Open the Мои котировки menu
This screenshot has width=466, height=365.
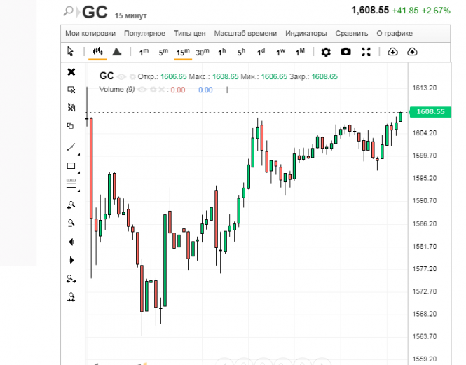[x=90, y=34]
